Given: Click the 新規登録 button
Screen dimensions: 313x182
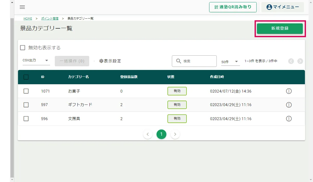Looking at the screenshot, I should [x=280, y=29].
